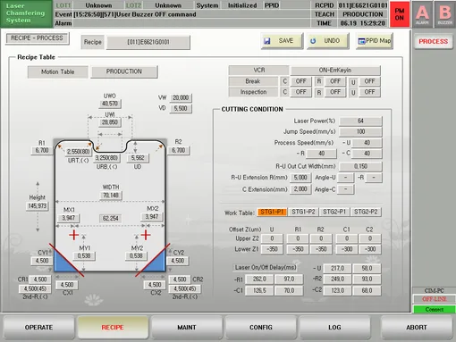Open the LOG tab
The width and height of the screenshot is (456, 342).
click(334, 328)
